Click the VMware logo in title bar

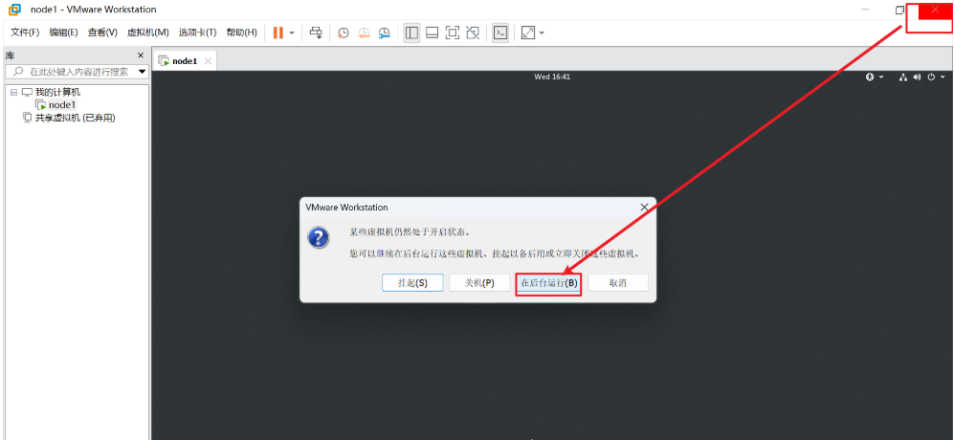click(14, 10)
